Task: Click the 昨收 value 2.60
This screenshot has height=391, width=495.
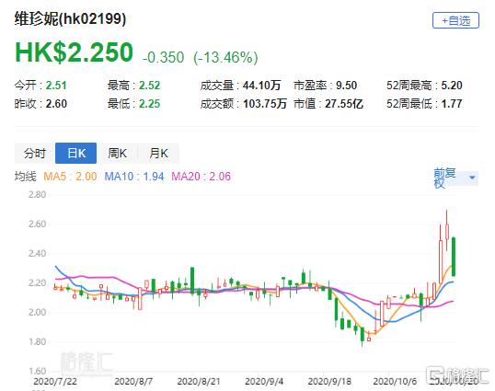Action: (x=56, y=104)
